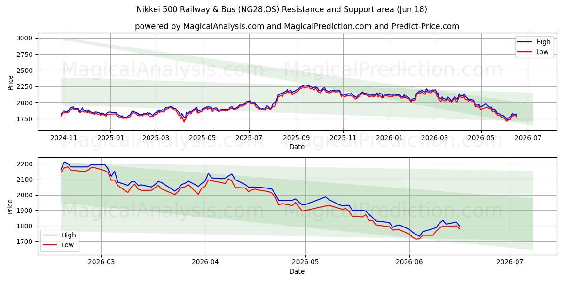Click the 2100 price tick on bottom chart
Image resolution: width=564 pixels, height=282 pixels.
click(24, 180)
